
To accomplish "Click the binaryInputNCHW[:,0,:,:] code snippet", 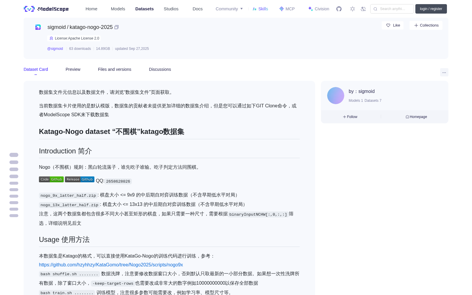I will point(258,214).
